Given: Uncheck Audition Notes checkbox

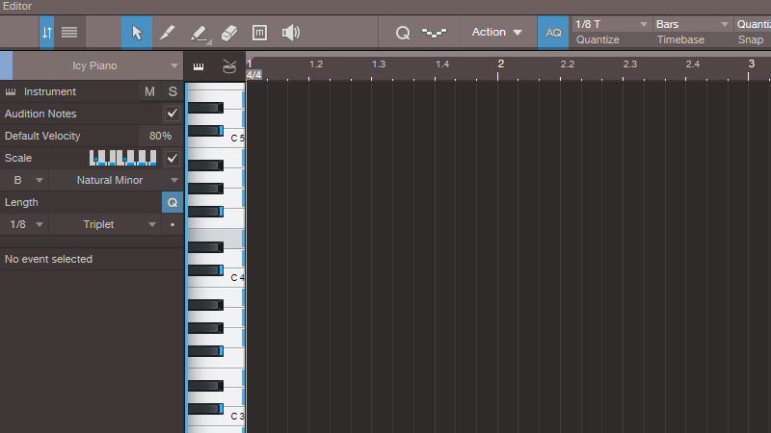Looking at the screenshot, I should [x=173, y=114].
